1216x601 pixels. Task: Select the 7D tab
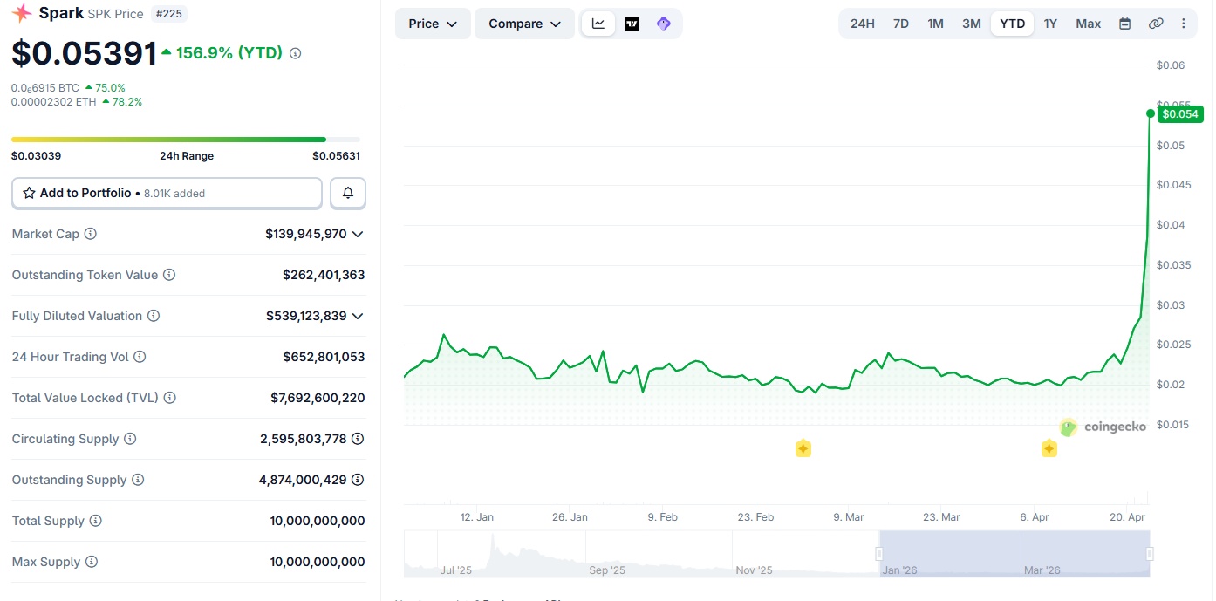900,24
